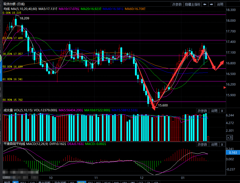Close the MACD indicator panel with X

222,144
